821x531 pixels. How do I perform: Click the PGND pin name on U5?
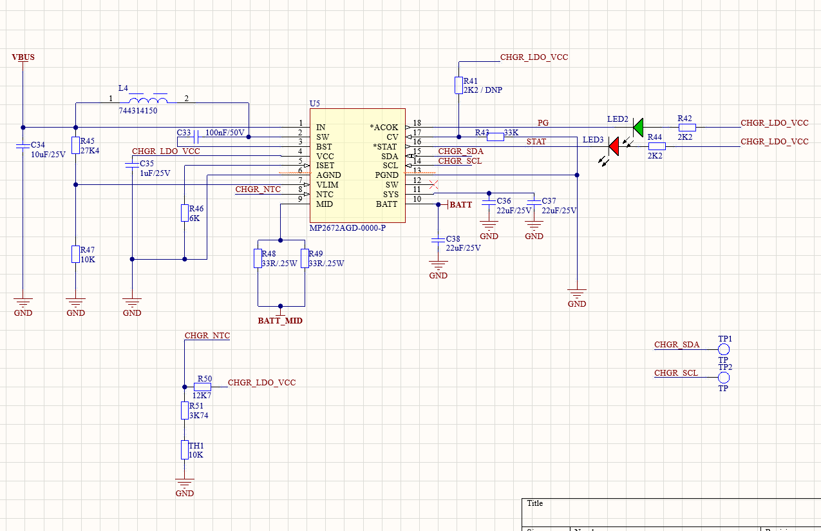[387, 175]
